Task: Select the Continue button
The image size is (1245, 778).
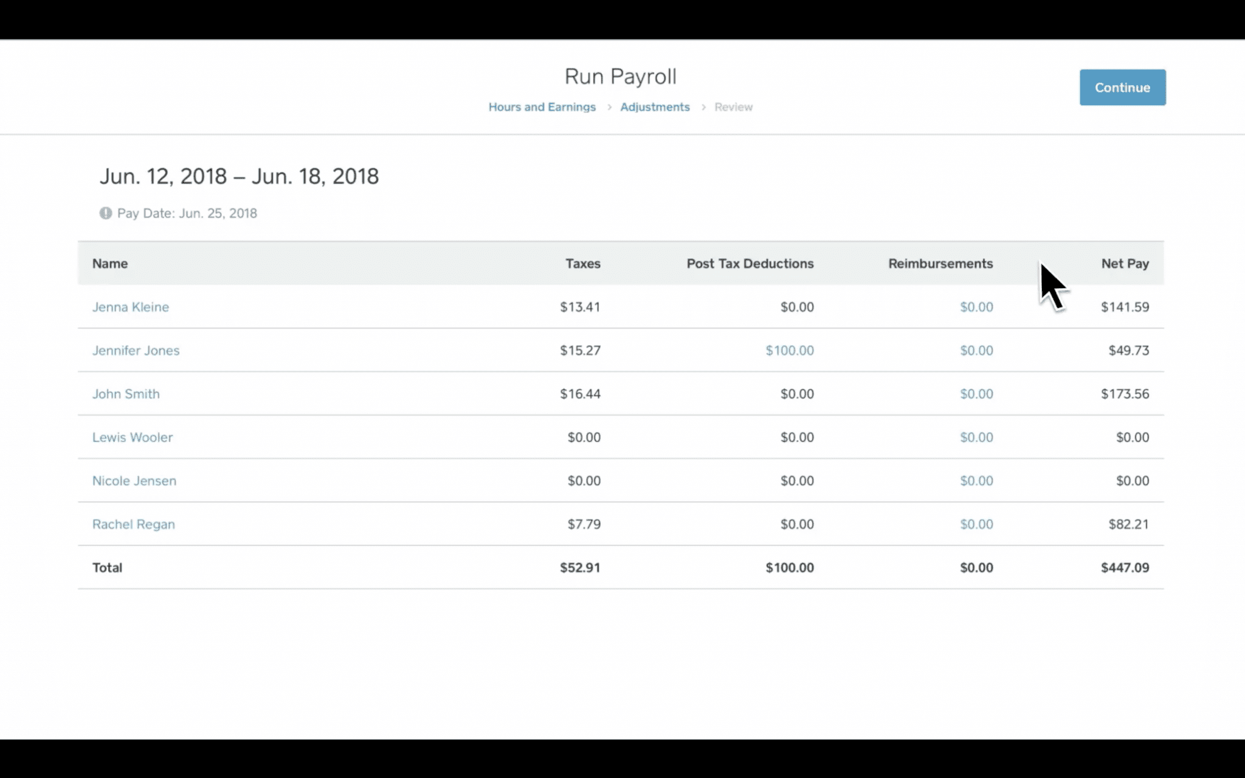Action: [1122, 87]
